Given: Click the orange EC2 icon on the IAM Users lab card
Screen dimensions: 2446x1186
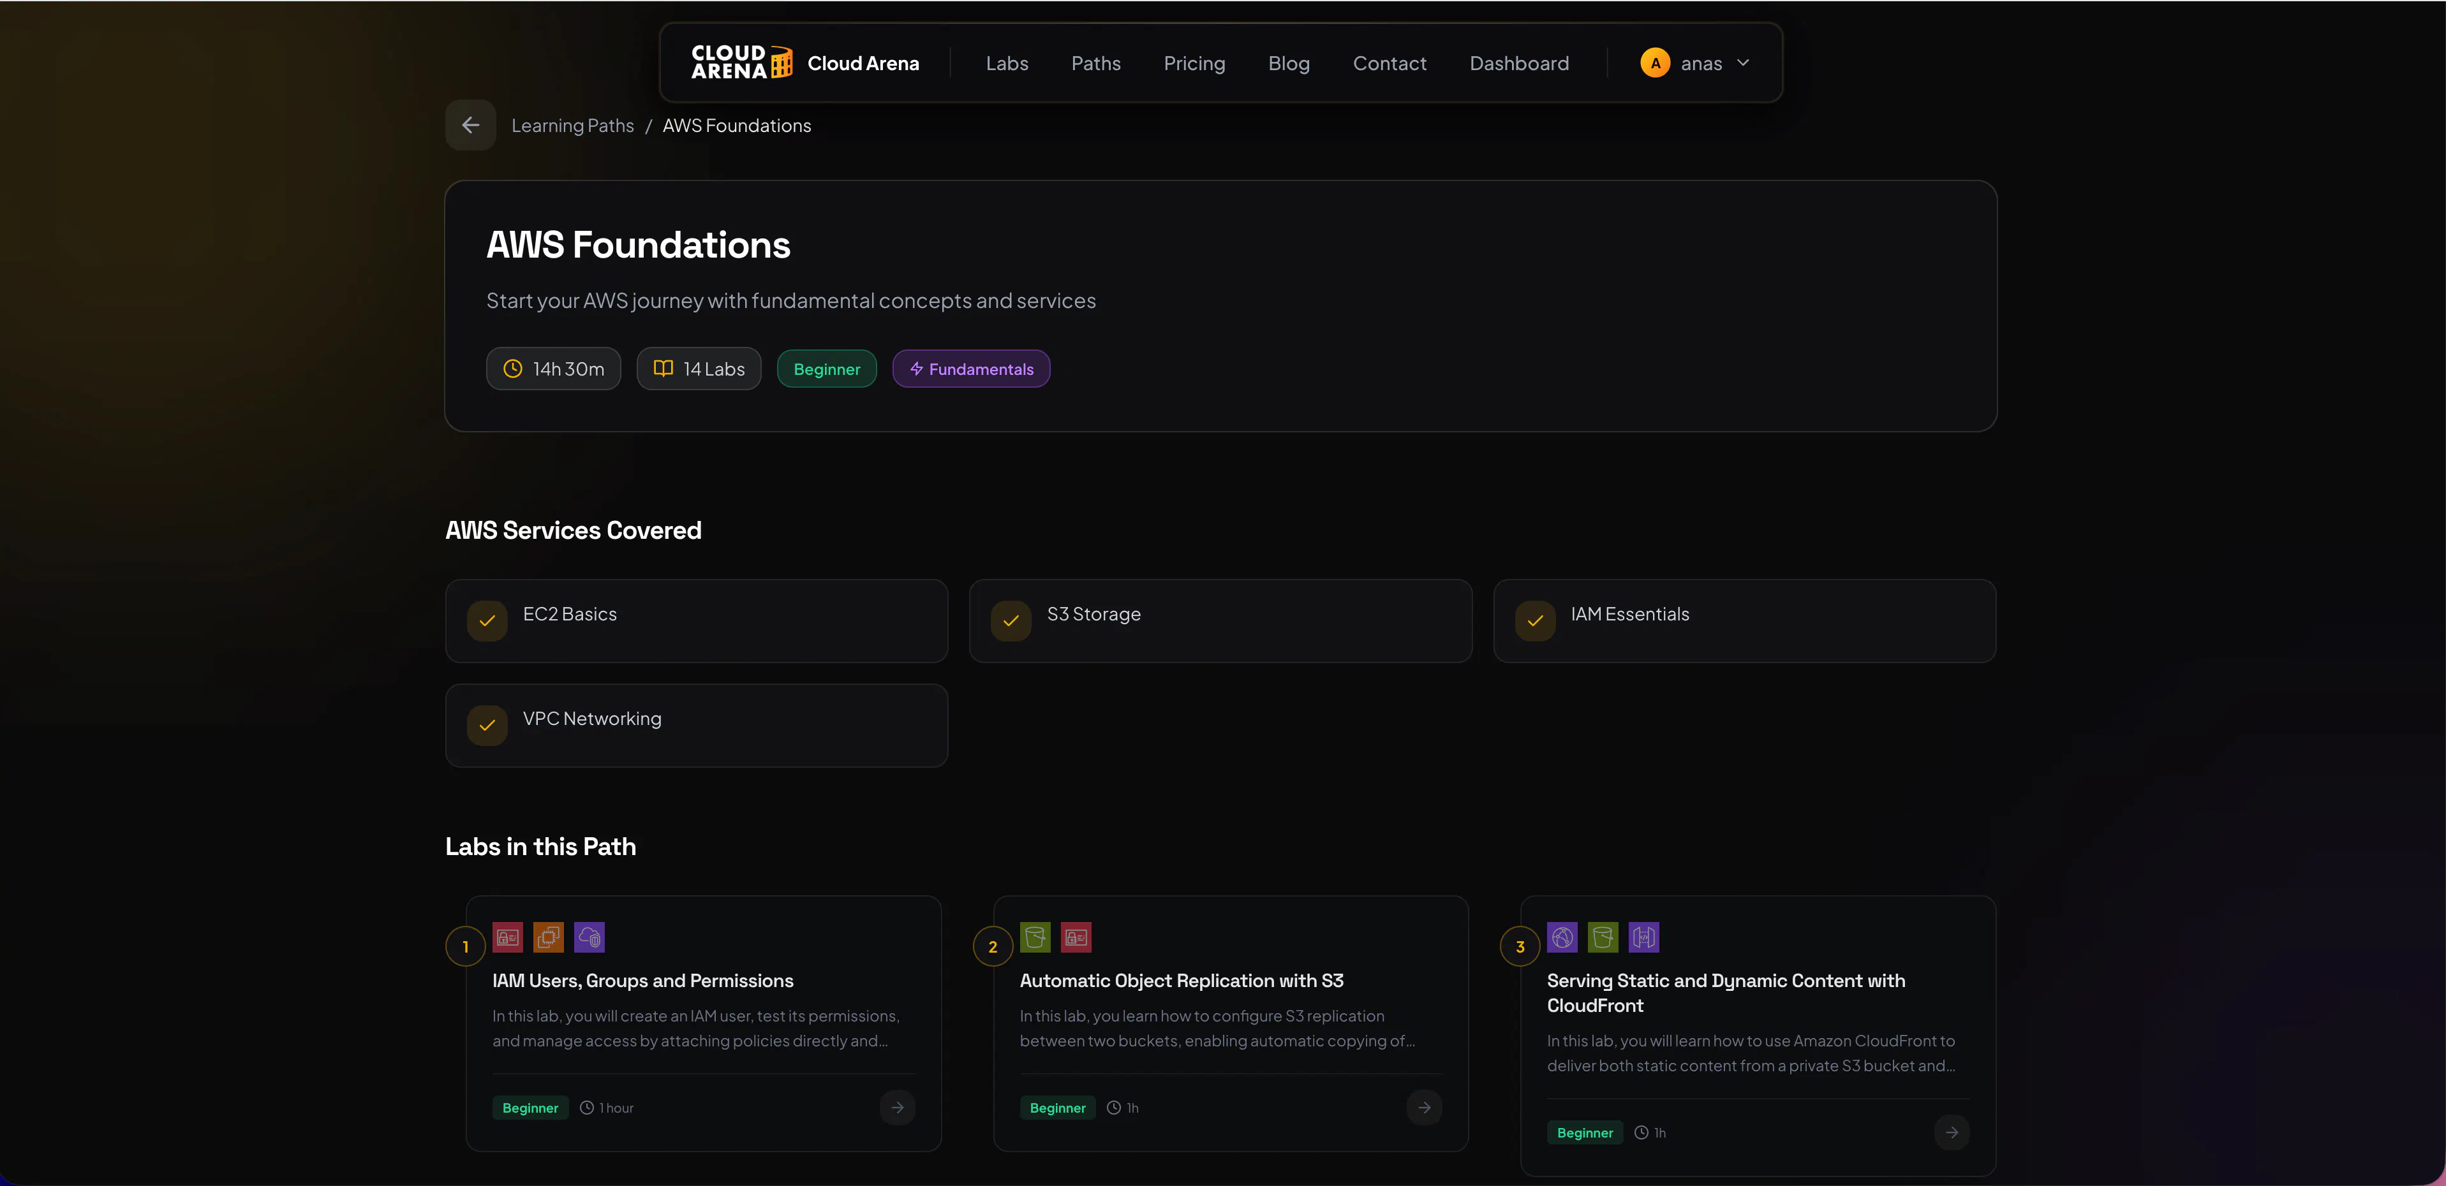Looking at the screenshot, I should point(549,937).
